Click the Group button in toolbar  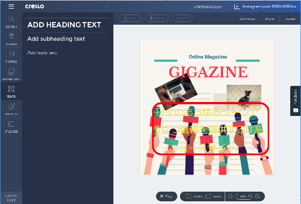click(x=157, y=18)
